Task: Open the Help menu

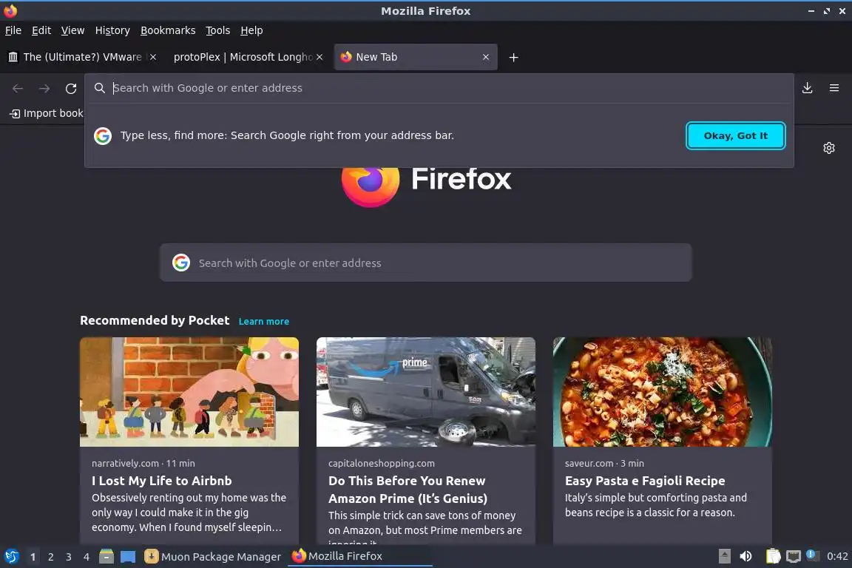Action: [251, 30]
